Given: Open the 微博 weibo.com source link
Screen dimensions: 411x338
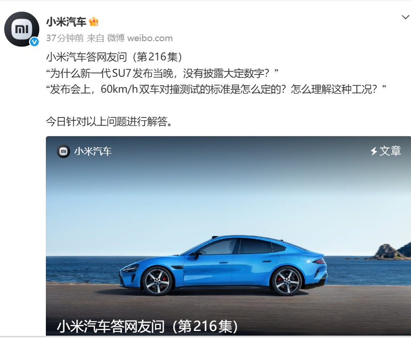Looking at the screenshot, I should point(139,38).
